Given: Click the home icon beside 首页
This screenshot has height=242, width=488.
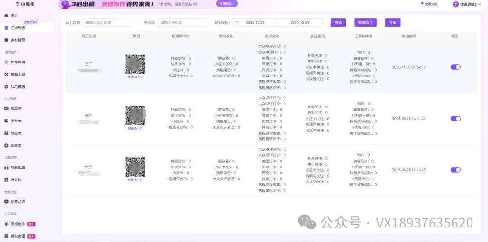Looking at the screenshot, I should tap(6, 15).
